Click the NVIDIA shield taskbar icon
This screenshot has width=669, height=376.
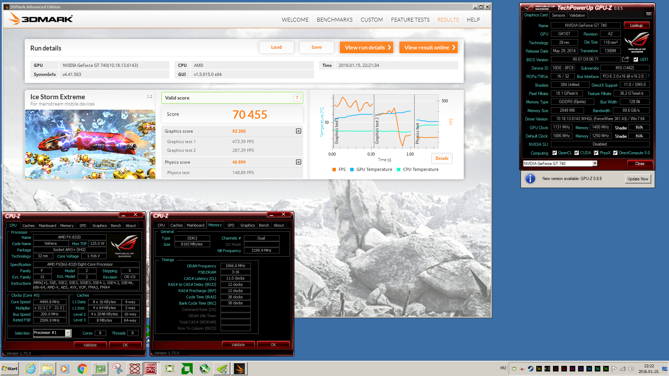[x=222, y=369]
